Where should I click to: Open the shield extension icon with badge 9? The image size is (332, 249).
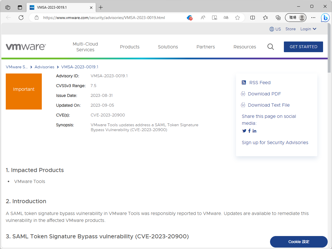coord(190,18)
